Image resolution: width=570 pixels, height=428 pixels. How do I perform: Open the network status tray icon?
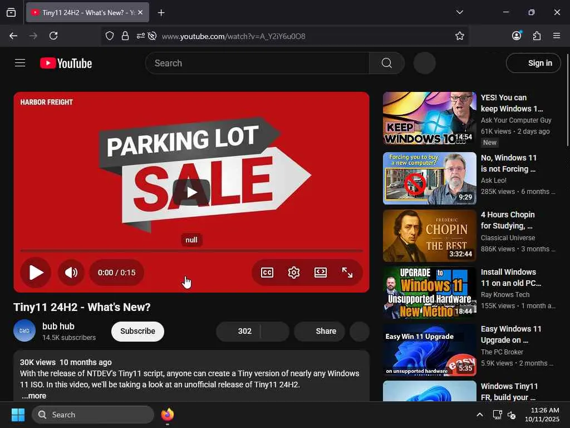(x=497, y=415)
